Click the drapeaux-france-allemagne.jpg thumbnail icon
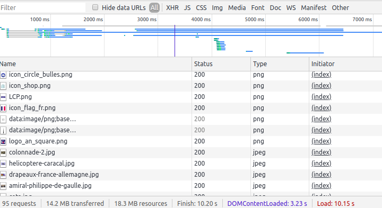The width and height of the screenshot is (382, 208). (x=3, y=175)
